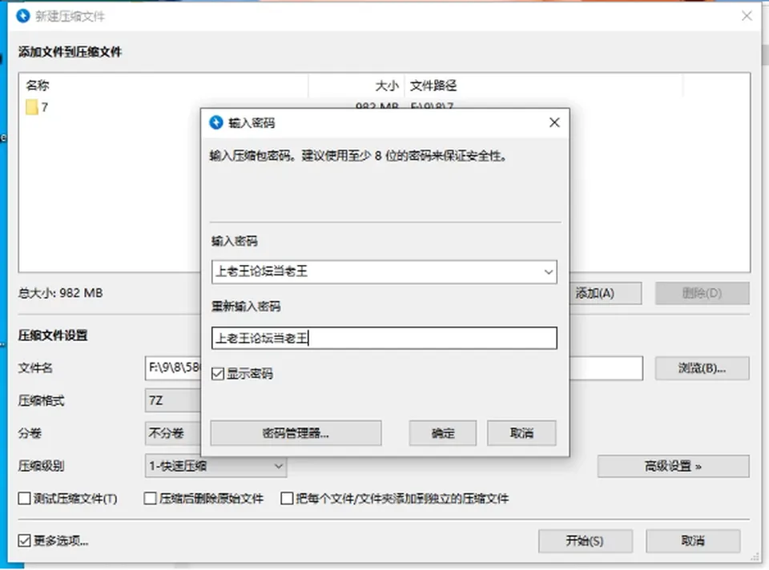Close the 输入密码 password dialog
Screen dimensions: 769x570
tap(554, 122)
